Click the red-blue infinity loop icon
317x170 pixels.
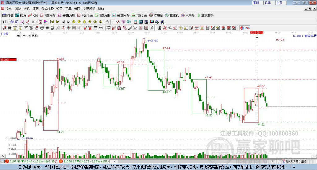(247, 28)
